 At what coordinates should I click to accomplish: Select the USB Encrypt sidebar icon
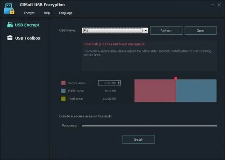point(10,25)
